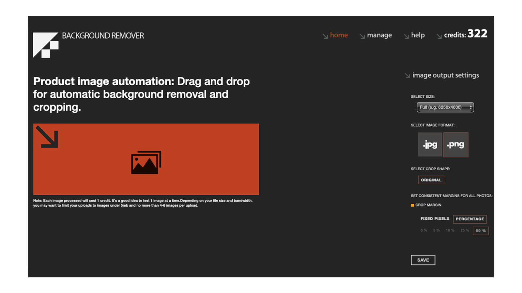Click the arrow icon beside help
The image size is (522, 293).
point(406,36)
